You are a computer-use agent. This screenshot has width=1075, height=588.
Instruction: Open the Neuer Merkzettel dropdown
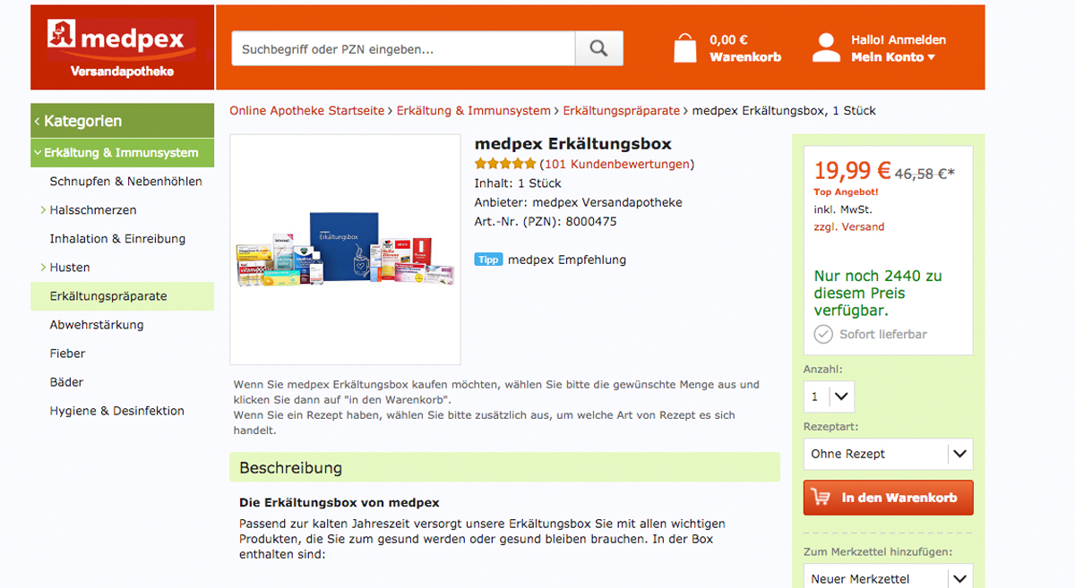coord(888,576)
